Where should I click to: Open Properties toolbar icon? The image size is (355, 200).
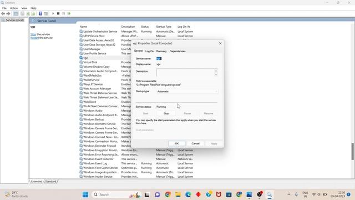22,13
